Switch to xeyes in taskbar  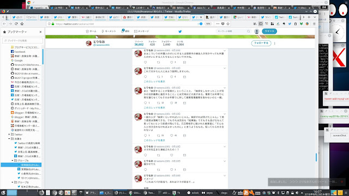(207, 193)
